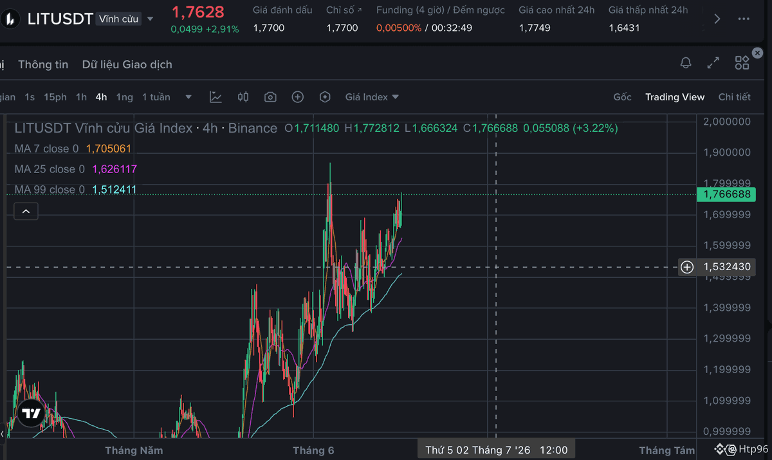772x460 pixels.
Task: Open chart settings hexagon icon
Action: coord(325,97)
